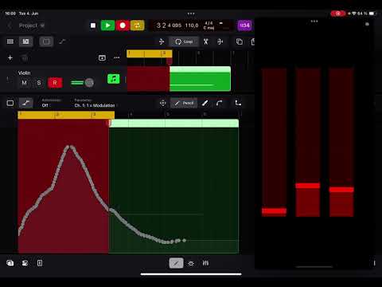
Task: Select the curve tool in editor toolbar
Action: tap(220, 103)
